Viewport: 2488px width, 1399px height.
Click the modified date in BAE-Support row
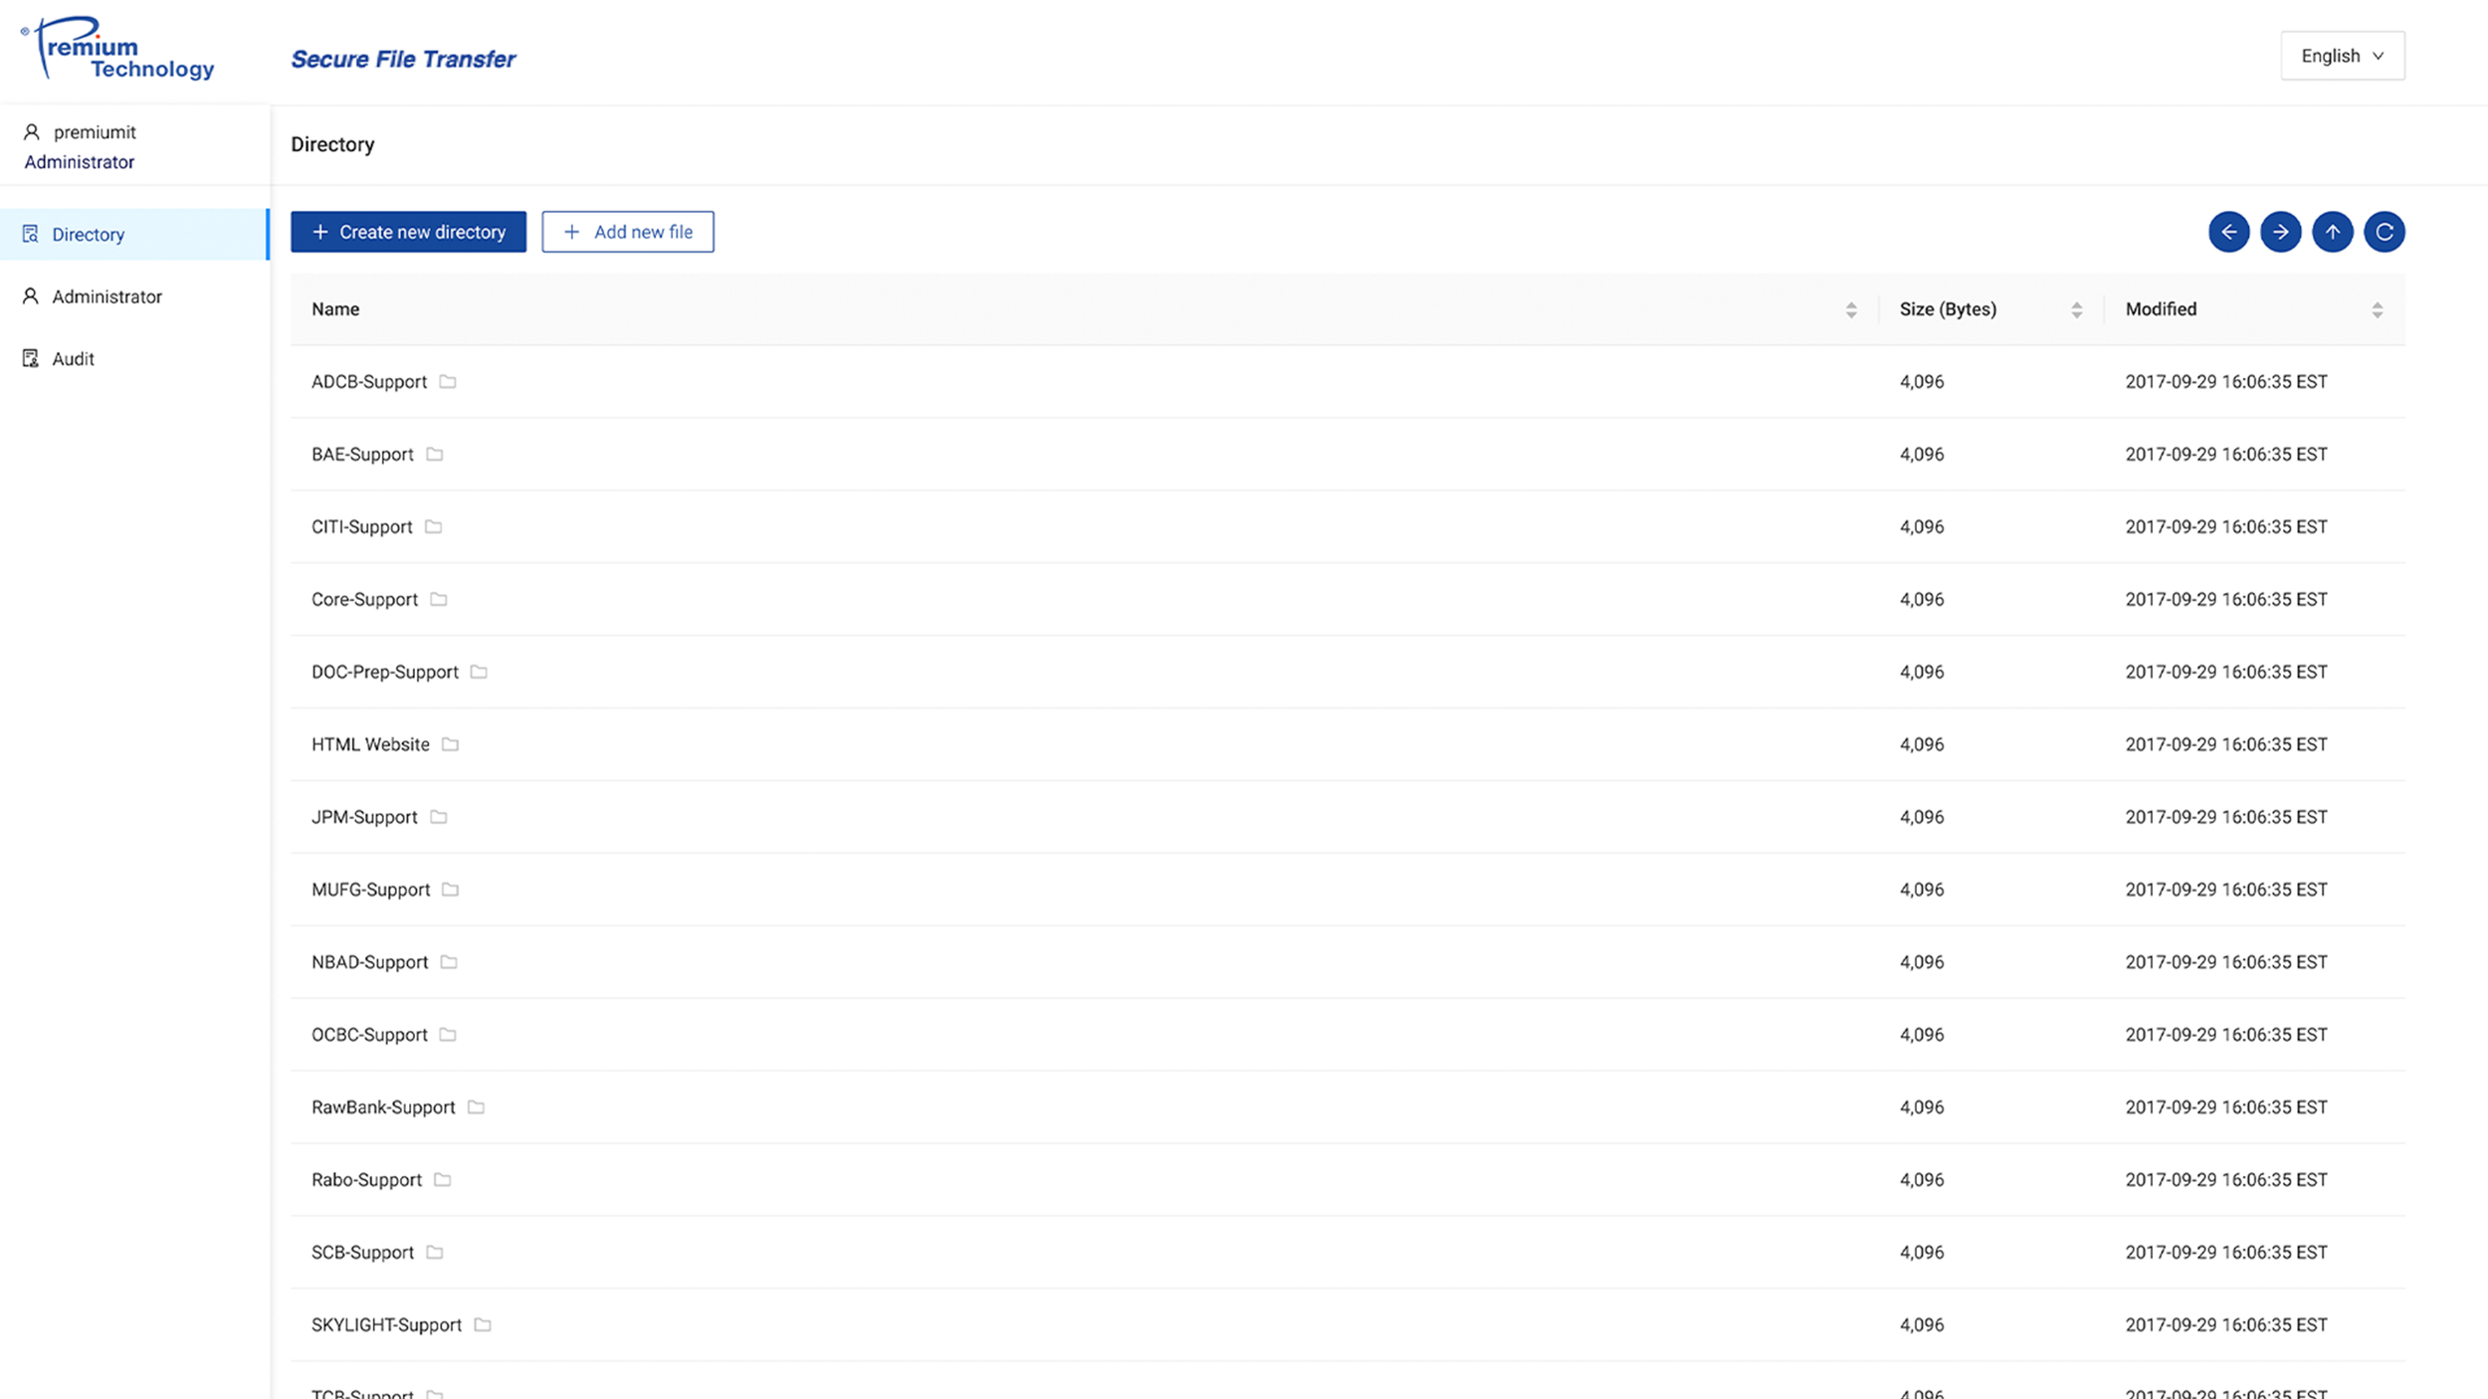click(x=2226, y=455)
